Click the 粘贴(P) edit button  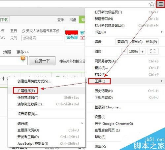pyautogui.click(x=151, y=42)
